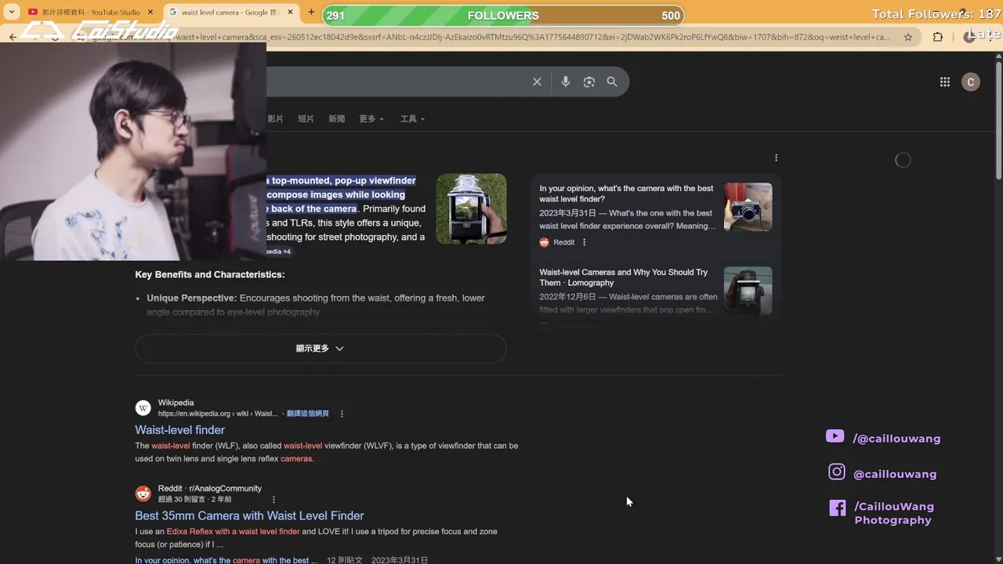Open the Google account avatar C
Viewport: 1003px width, 564px height.
click(x=971, y=81)
